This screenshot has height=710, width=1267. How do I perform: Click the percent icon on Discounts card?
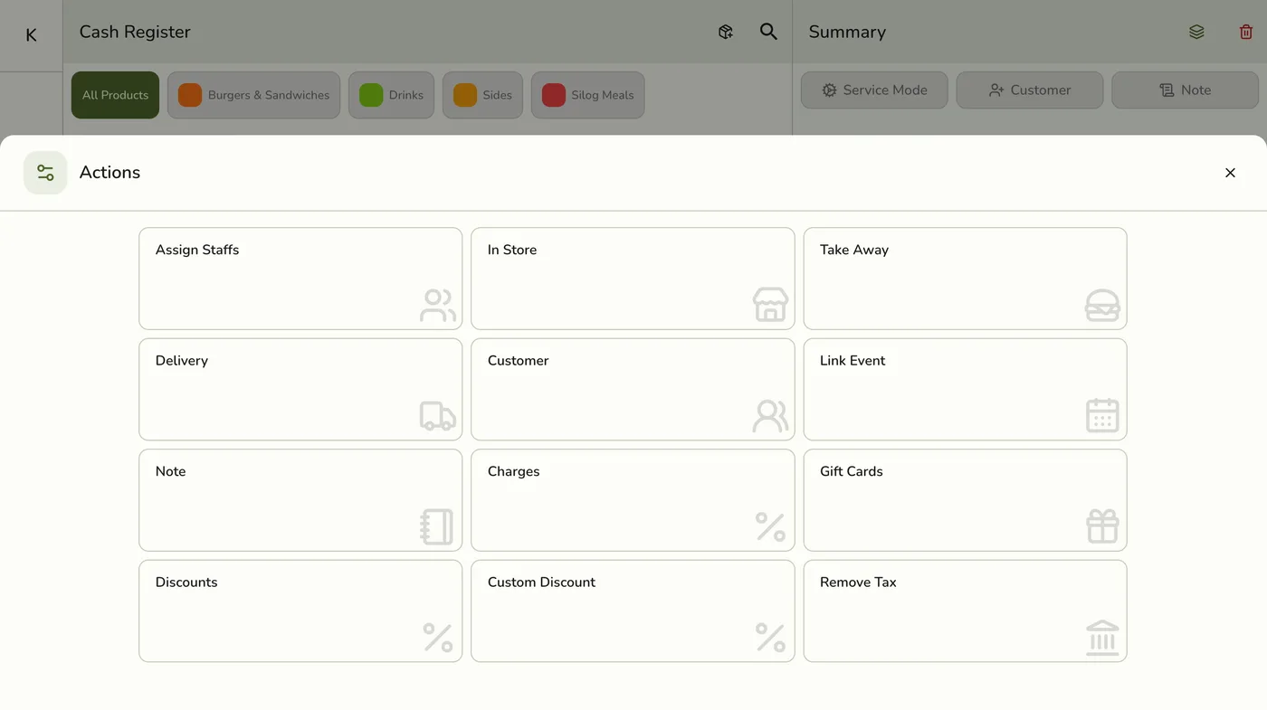(x=438, y=638)
